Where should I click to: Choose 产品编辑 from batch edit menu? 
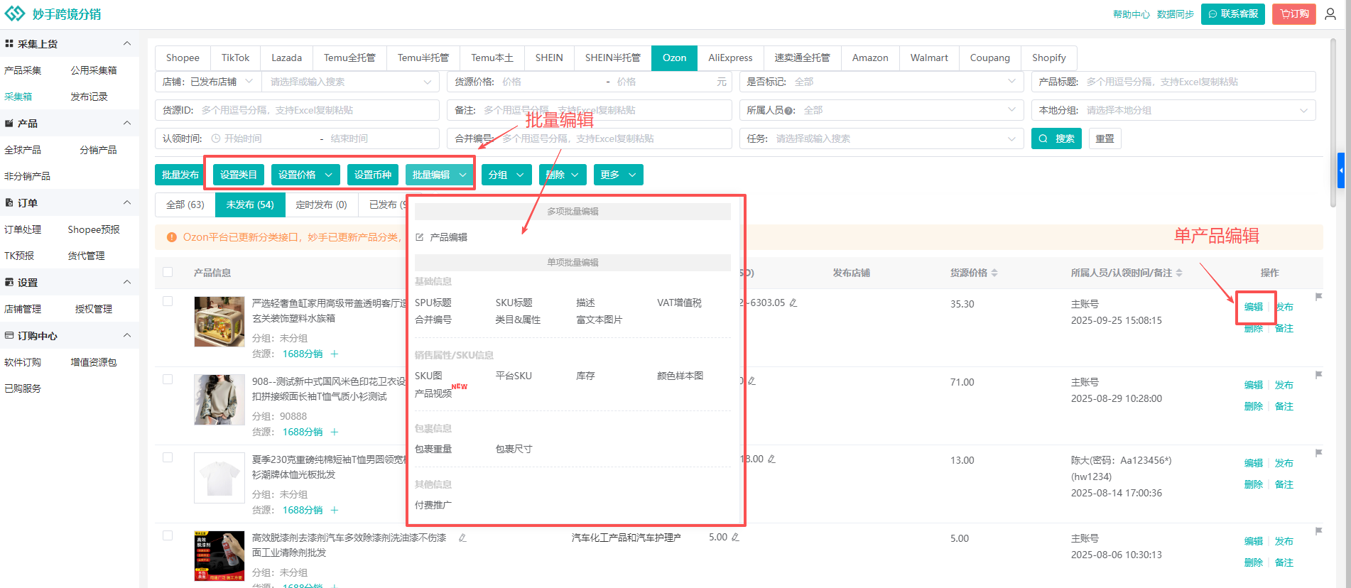(x=448, y=237)
